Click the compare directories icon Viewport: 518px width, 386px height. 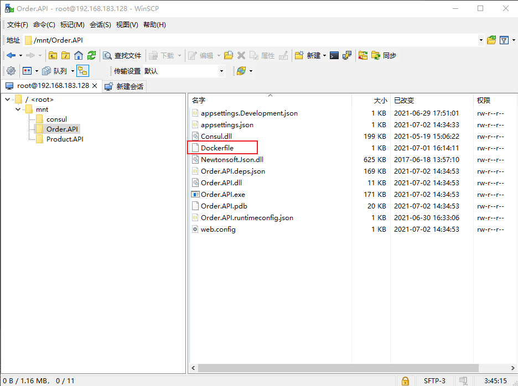pyautogui.click(x=362, y=55)
